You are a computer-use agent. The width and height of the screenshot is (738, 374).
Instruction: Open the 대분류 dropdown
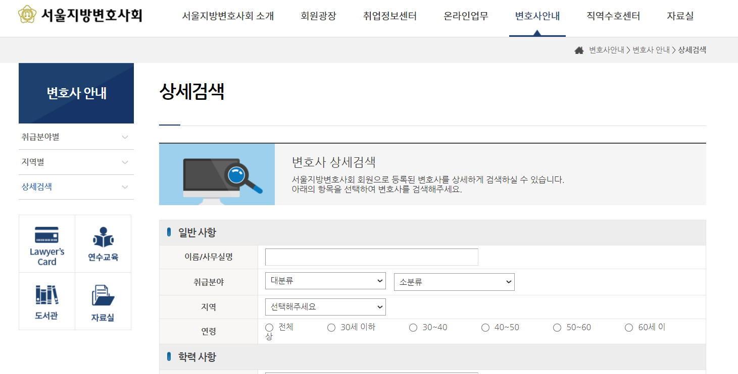click(325, 281)
